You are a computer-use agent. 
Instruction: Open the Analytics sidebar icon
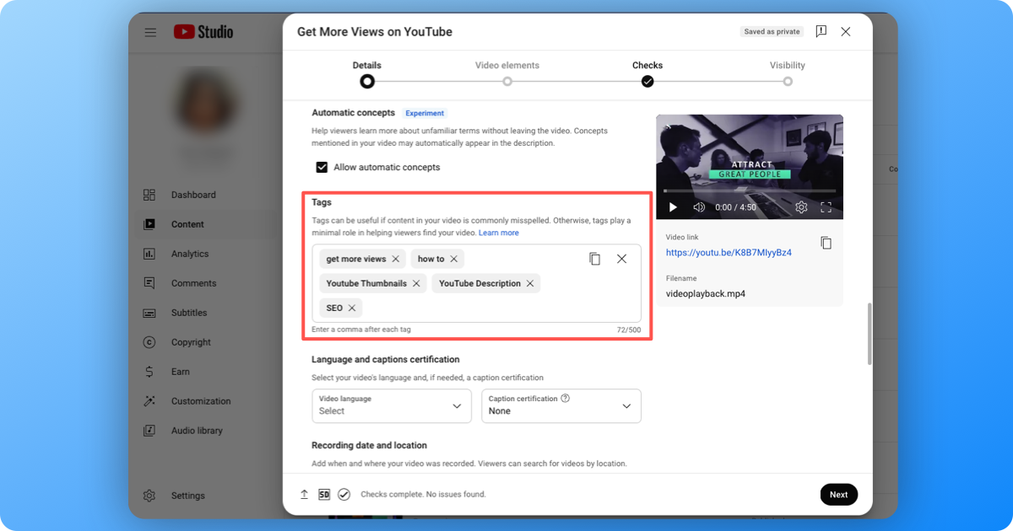[x=149, y=254]
